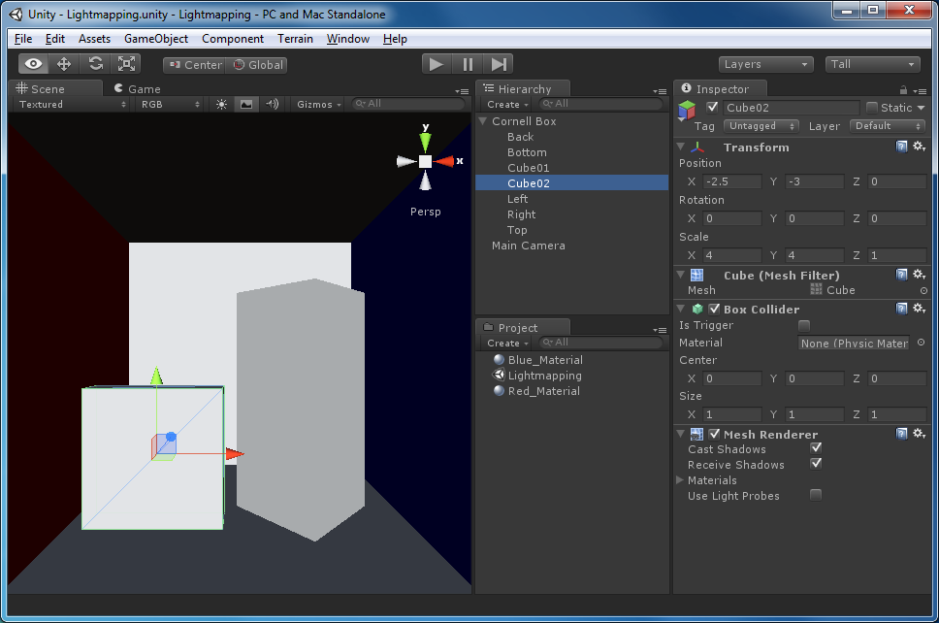Toggle the Box Collider enabled checkbox

pos(714,310)
